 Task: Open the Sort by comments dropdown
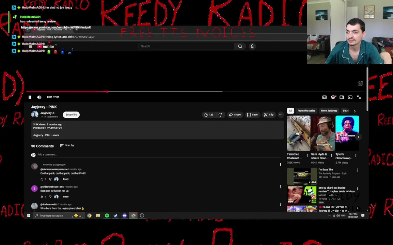pos(67,146)
